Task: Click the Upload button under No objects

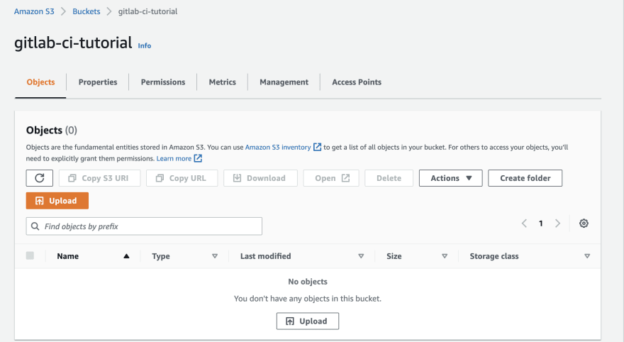Action: tap(308, 321)
